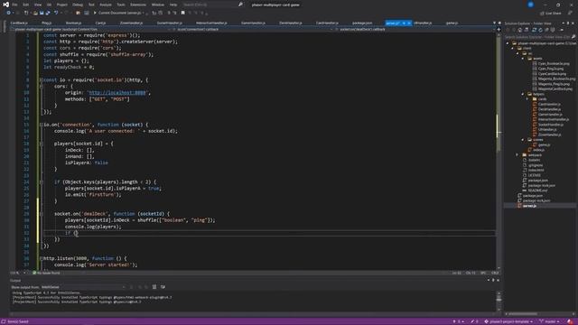This screenshot has width=578, height=325.
Task: Open the Debug menu
Action: coord(78,5)
